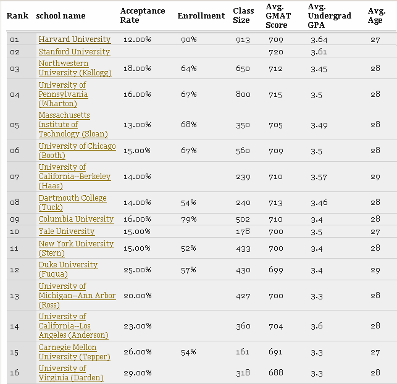
Task: Open Carnegie Mellon University (Tepper) link
Action: (x=74, y=352)
